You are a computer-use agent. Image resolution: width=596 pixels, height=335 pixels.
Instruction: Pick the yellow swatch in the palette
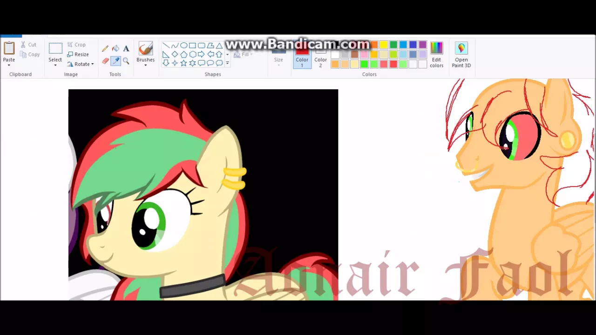click(384, 45)
